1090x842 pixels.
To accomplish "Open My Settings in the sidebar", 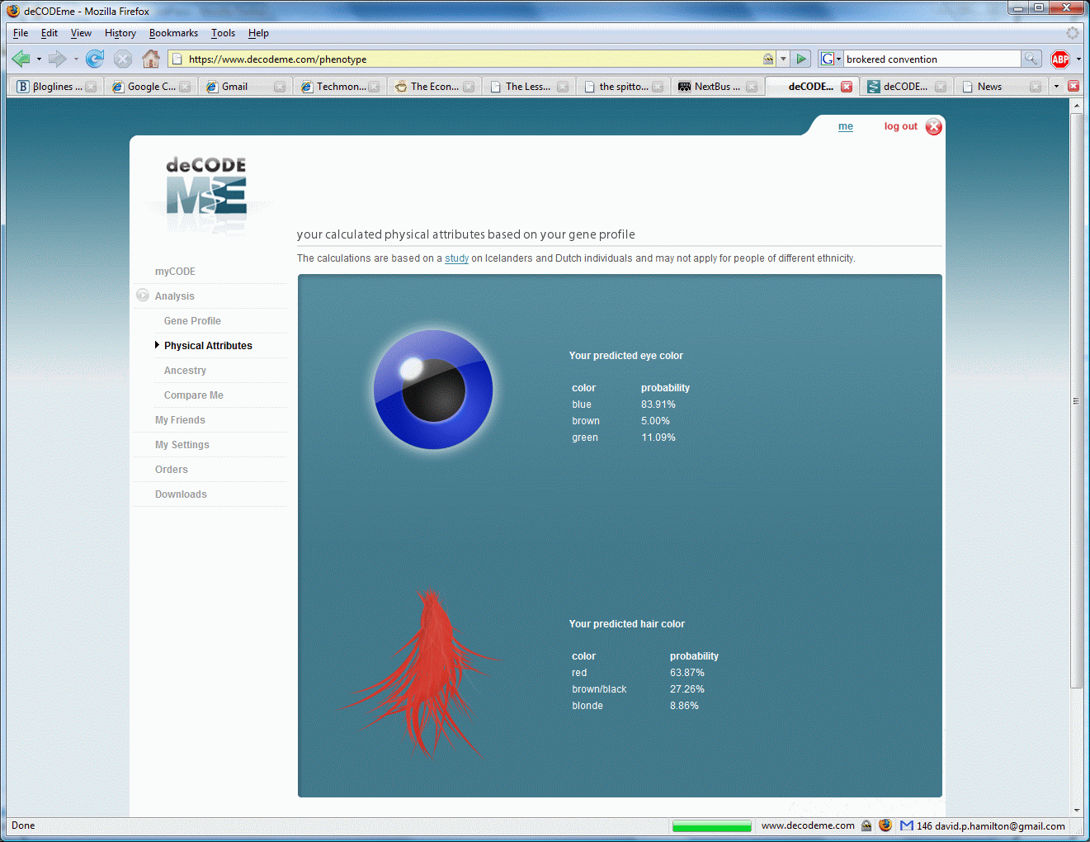I will [x=182, y=445].
